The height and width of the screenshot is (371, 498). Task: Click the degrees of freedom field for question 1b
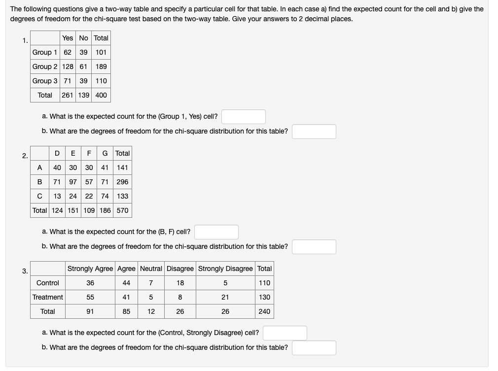314,131
